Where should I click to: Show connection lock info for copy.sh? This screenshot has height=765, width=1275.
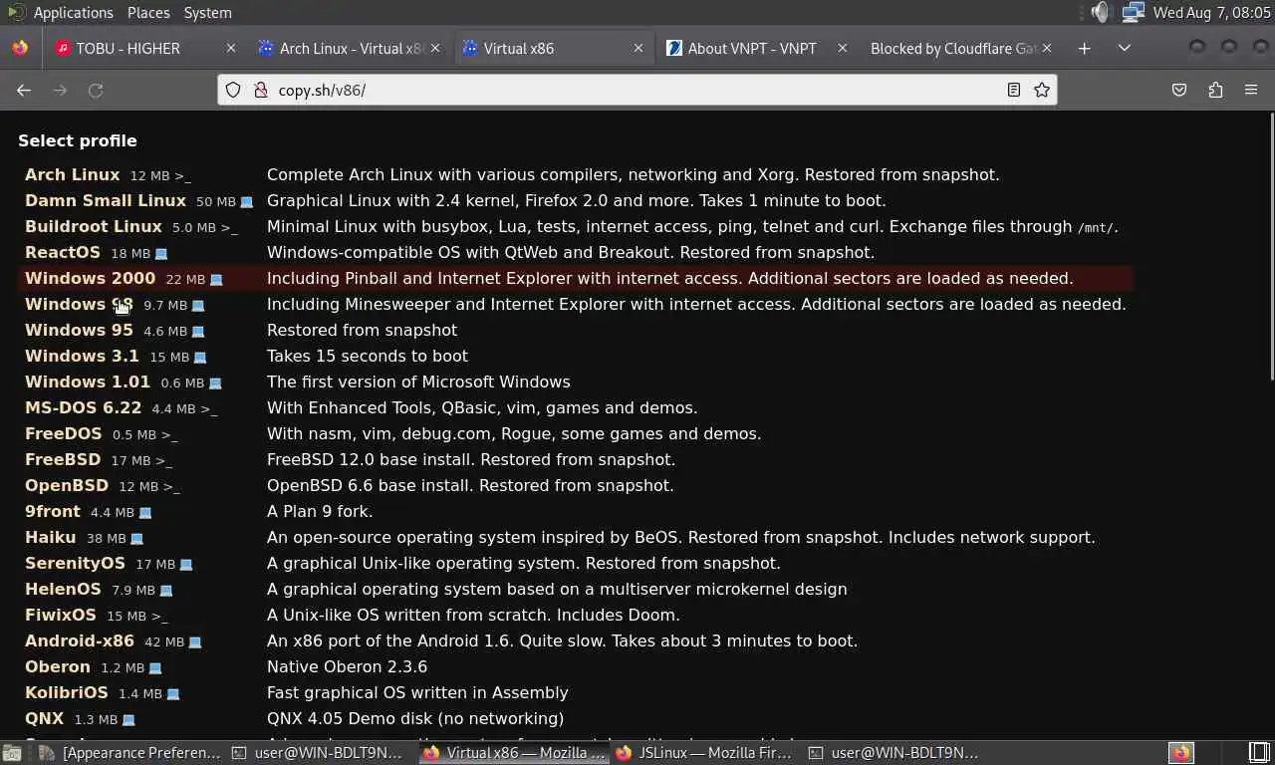tap(261, 90)
